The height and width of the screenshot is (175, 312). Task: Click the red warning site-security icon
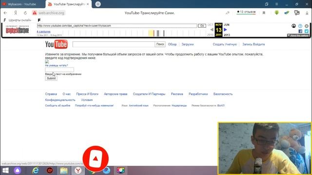35,13
